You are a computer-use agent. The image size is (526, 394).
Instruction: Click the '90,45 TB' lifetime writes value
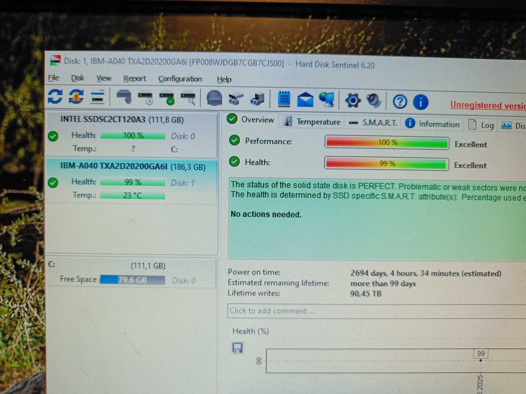366,293
